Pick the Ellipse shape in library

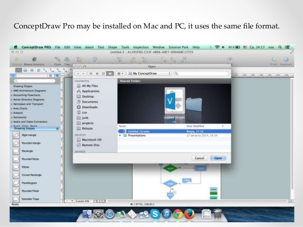pyautogui.click(x=16, y=167)
